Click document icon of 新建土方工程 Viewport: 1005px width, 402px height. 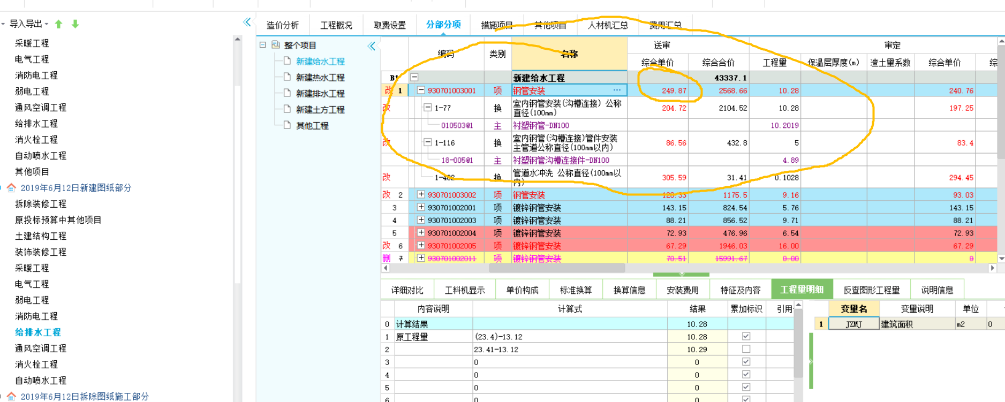pos(288,109)
